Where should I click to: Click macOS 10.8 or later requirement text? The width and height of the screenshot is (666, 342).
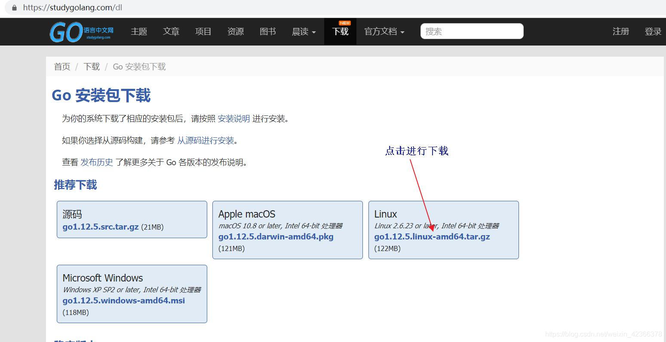click(281, 226)
